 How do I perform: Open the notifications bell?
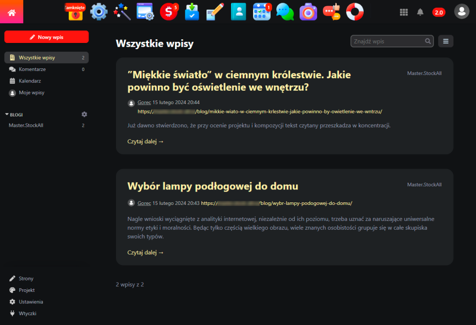coord(420,12)
